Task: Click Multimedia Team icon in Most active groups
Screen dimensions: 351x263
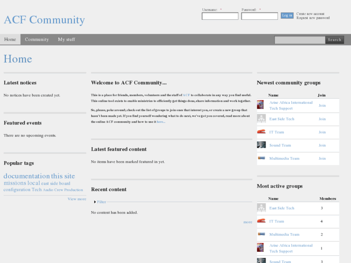Action: 261,234
